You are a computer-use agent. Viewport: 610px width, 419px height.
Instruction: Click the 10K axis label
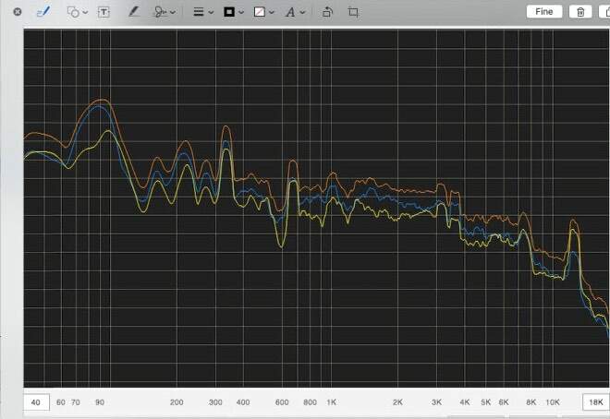tap(553, 402)
